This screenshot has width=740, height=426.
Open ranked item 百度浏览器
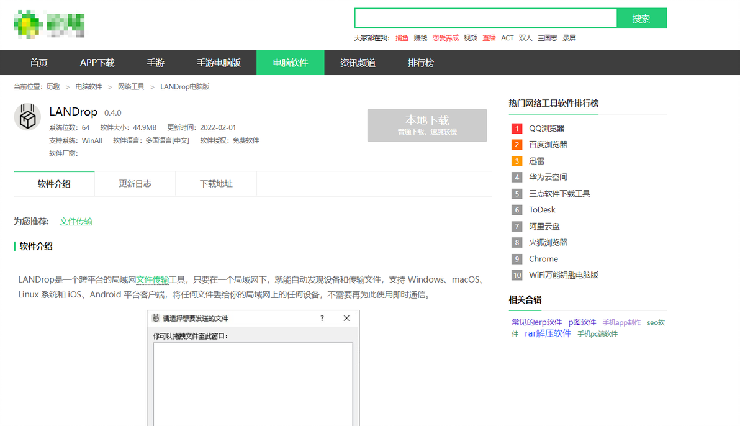pyautogui.click(x=548, y=145)
